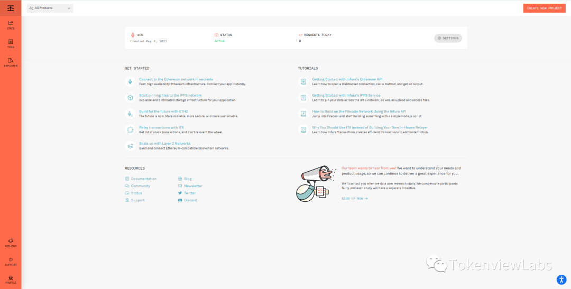Expand the All Products dropdown
The width and height of the screenshot is (571, 289).
point(50,8)
